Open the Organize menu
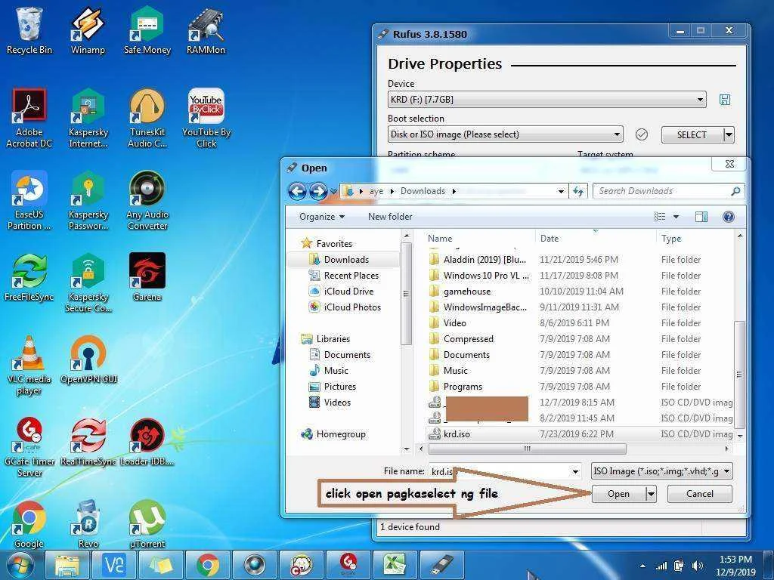This screenshot has height=580, width=774. click(x=322, y=217)
